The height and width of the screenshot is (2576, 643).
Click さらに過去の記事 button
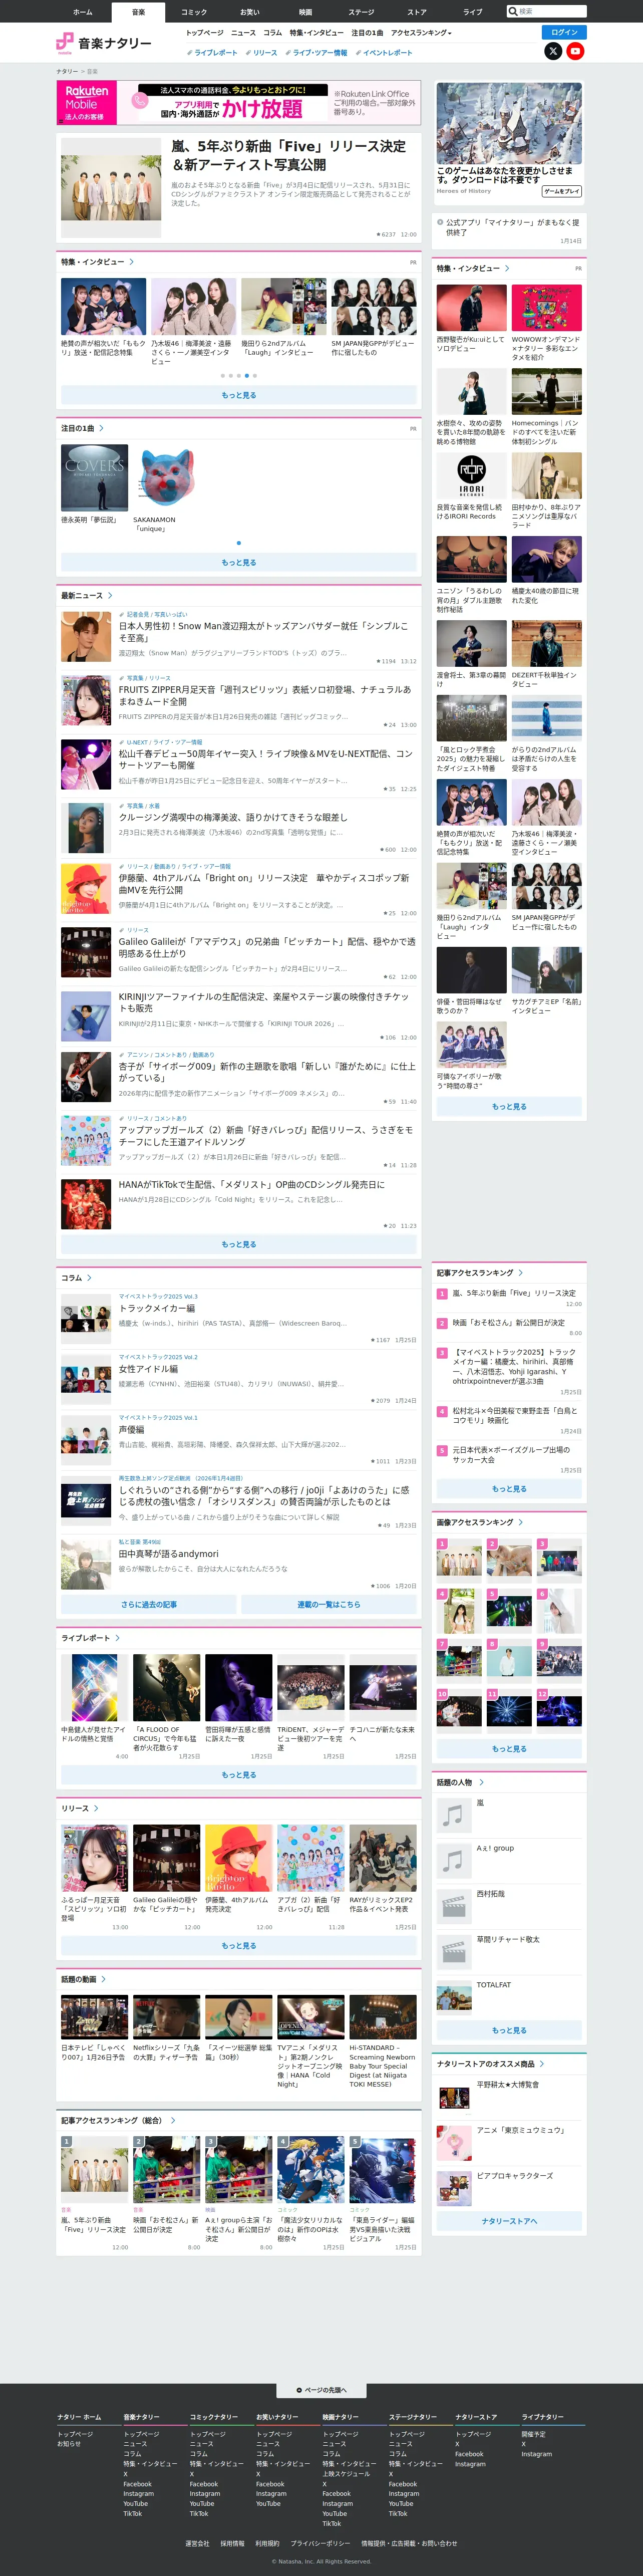149,1604
